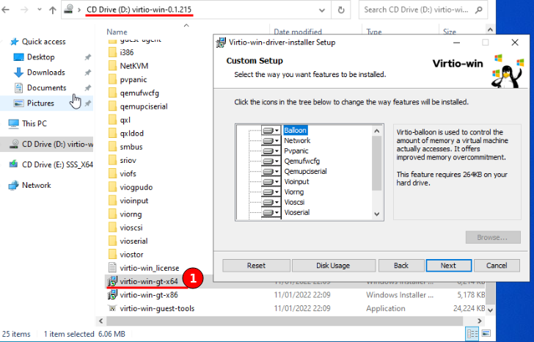Select the viogpudo folder
The image size is (534, 342).
coord(136,187)
